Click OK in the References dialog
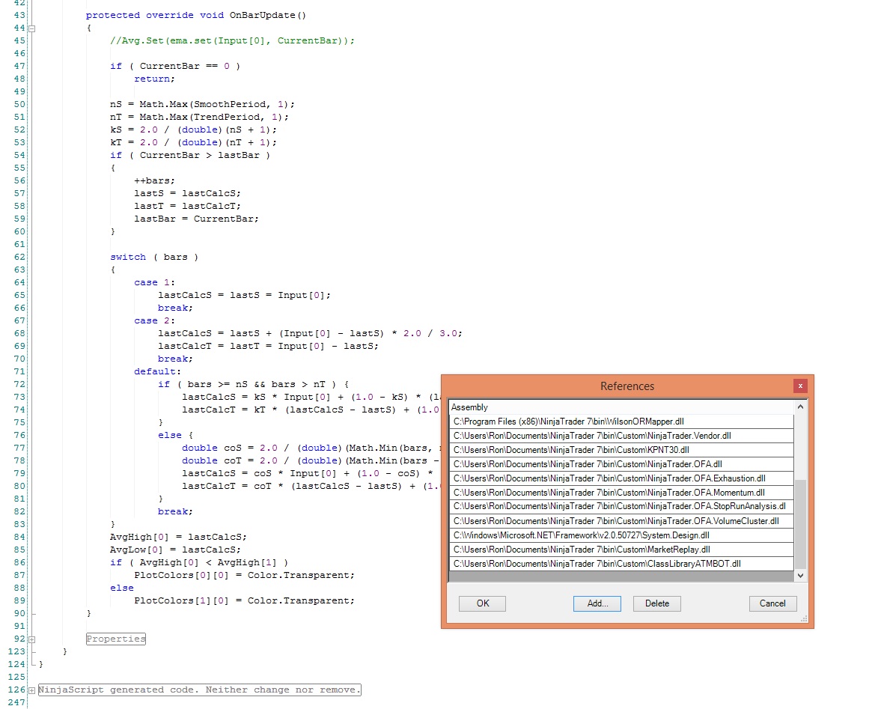887x709 pixels. click(x=482, y=603)
